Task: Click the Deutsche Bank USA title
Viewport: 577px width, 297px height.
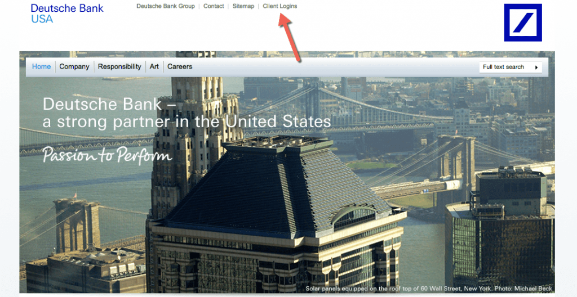Action: [x=67, y=13]
